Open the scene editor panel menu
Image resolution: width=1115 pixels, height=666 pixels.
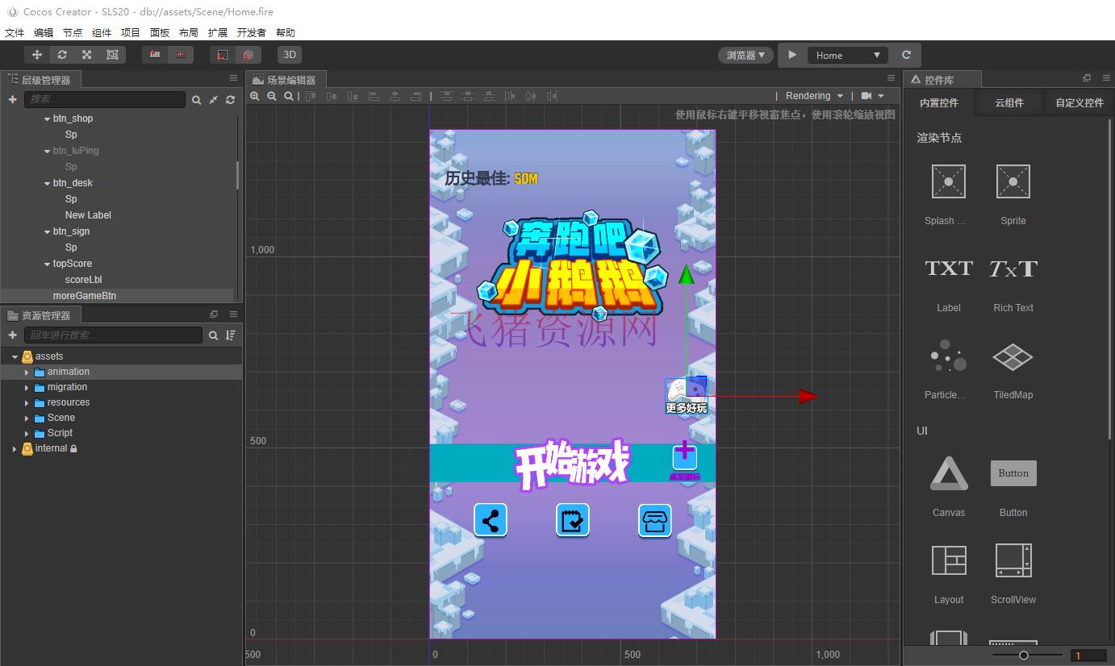pos(892,78)
